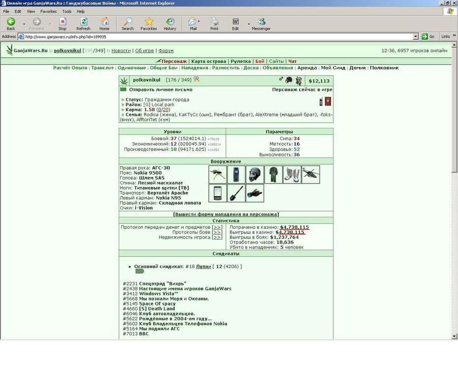This screenshot has width=458, height=366.
Task: Open the Tools menu
Action: tap(66, 11)
